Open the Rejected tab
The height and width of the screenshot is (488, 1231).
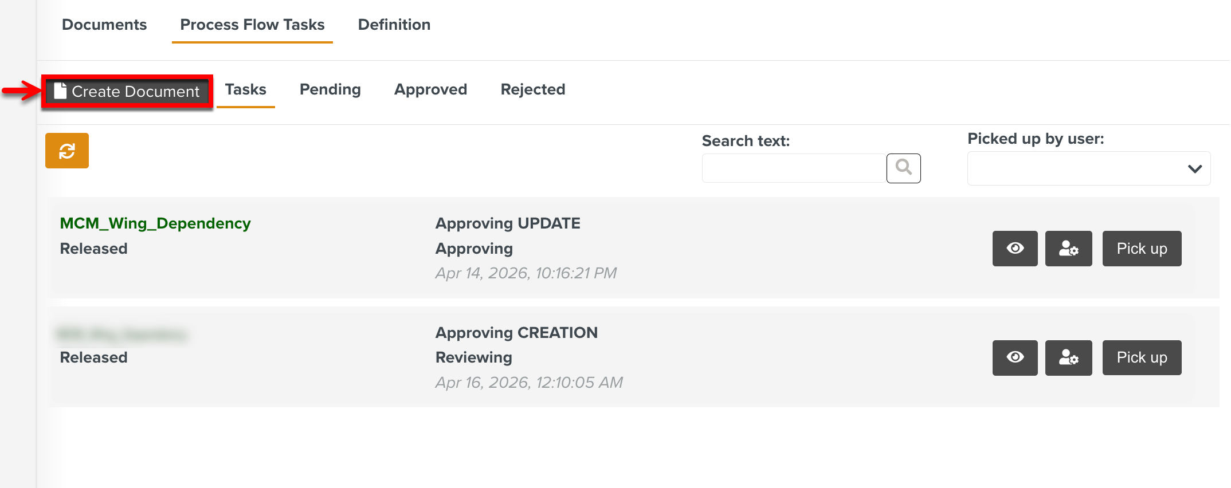[532, 89]
